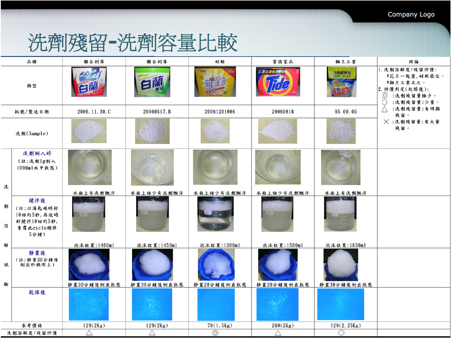Screen dimensions: 451x339
Task: Select the price 269(2Kg)
Action: pos(283,325)
